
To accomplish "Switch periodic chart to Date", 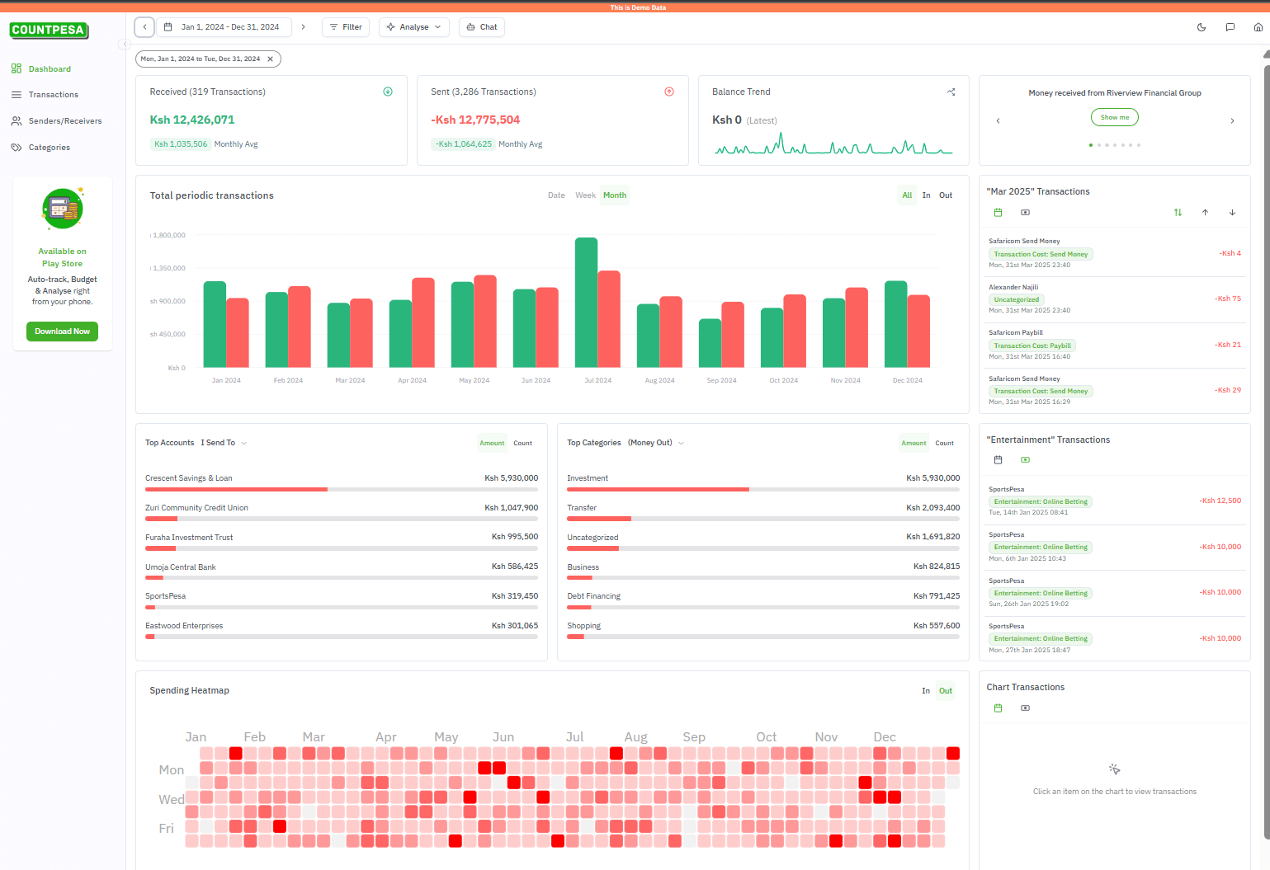I will click(x=556, y=195).
